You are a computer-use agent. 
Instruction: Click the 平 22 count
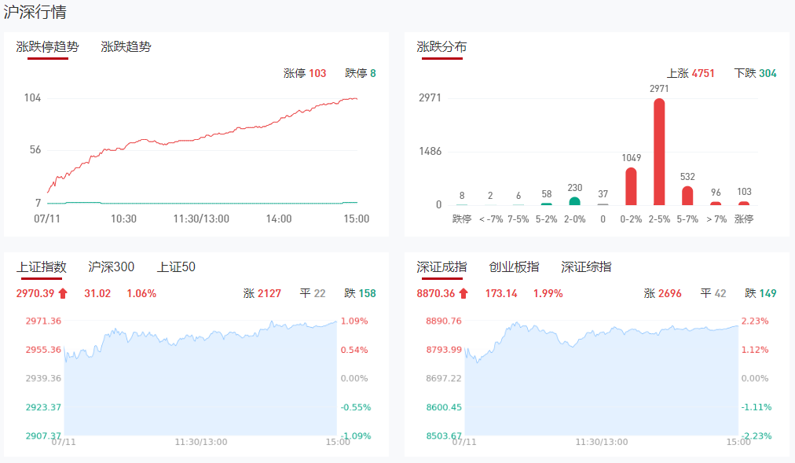(313, 293)
